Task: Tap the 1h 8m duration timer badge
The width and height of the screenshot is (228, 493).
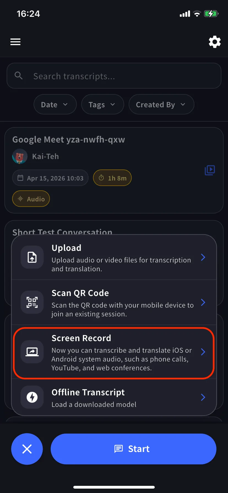Action: coord(112,178)
